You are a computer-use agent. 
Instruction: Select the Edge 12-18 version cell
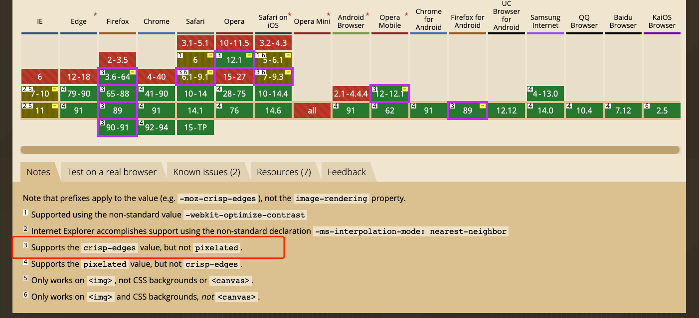click(x=79, y=77)
